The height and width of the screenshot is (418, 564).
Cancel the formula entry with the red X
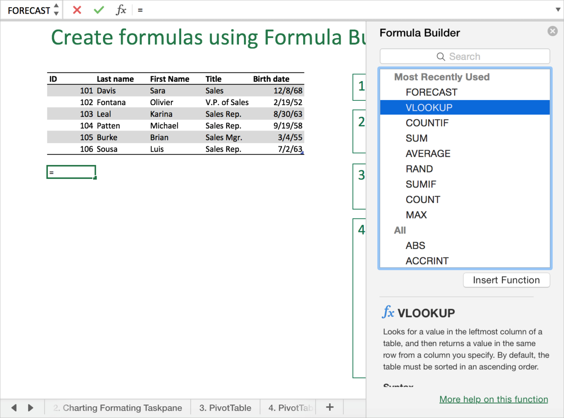tap(77, 10)
